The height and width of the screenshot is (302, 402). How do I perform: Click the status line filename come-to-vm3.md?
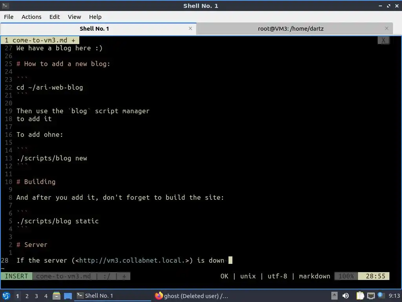tap(63, 276)
